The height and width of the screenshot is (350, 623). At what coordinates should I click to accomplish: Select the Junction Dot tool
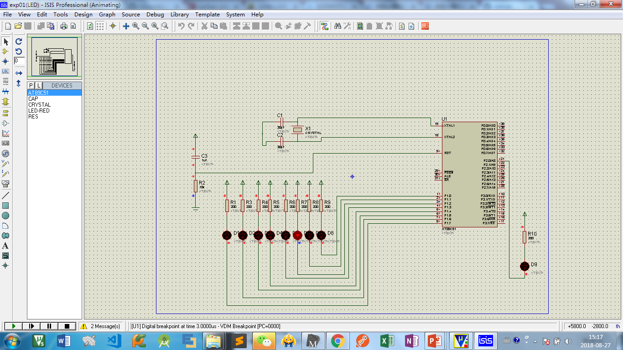click(5, 61)
